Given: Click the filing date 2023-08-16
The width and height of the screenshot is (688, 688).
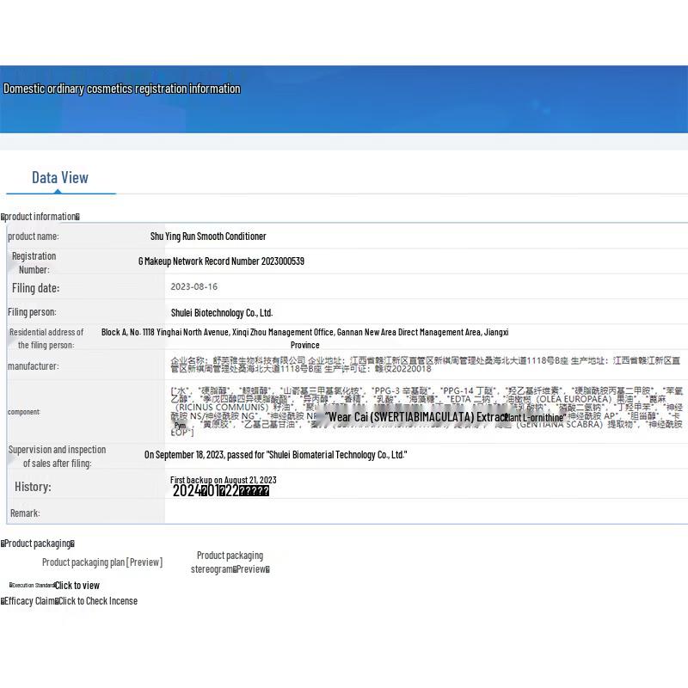Looking at the screenshot, I should point(194,287).
